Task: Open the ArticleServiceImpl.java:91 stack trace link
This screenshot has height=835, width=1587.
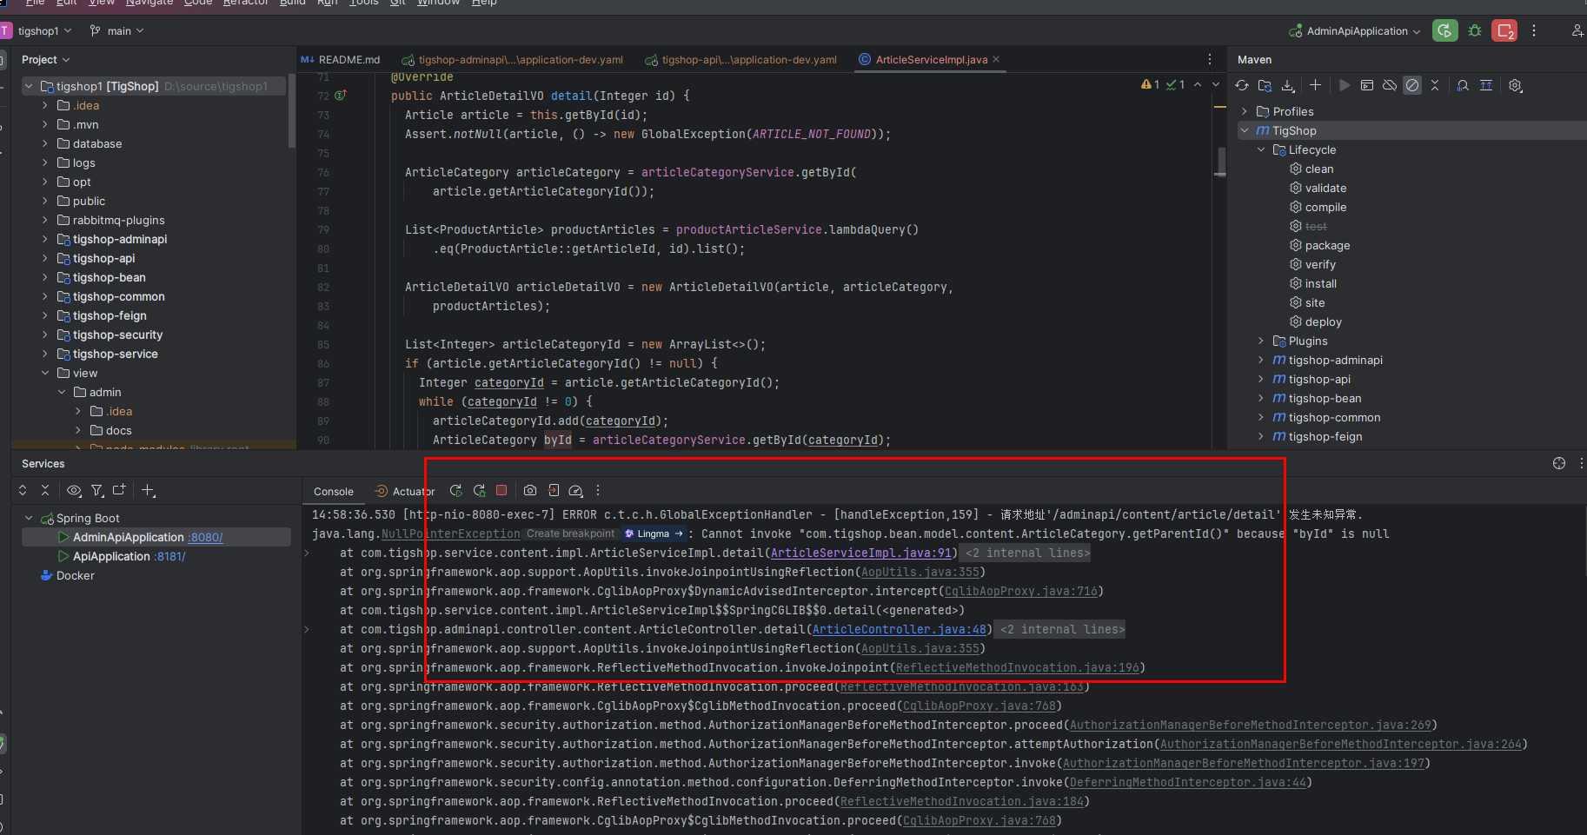Action: pos(861,553)
